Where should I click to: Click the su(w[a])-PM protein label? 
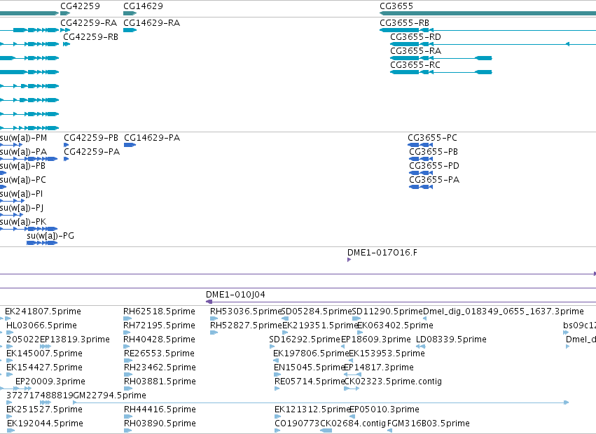tap(24, 138)
